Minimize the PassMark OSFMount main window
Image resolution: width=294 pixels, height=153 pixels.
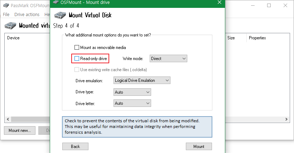(253, 5)
